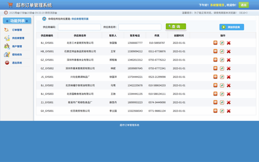
Task: Click the 用户管理 people icon
Action: [x=7, y=46]
